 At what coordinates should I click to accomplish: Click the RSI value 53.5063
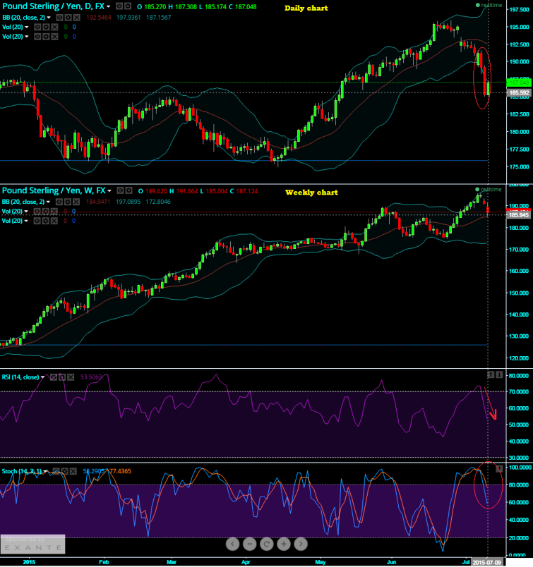pyautogui.click(x=91, y=377)
